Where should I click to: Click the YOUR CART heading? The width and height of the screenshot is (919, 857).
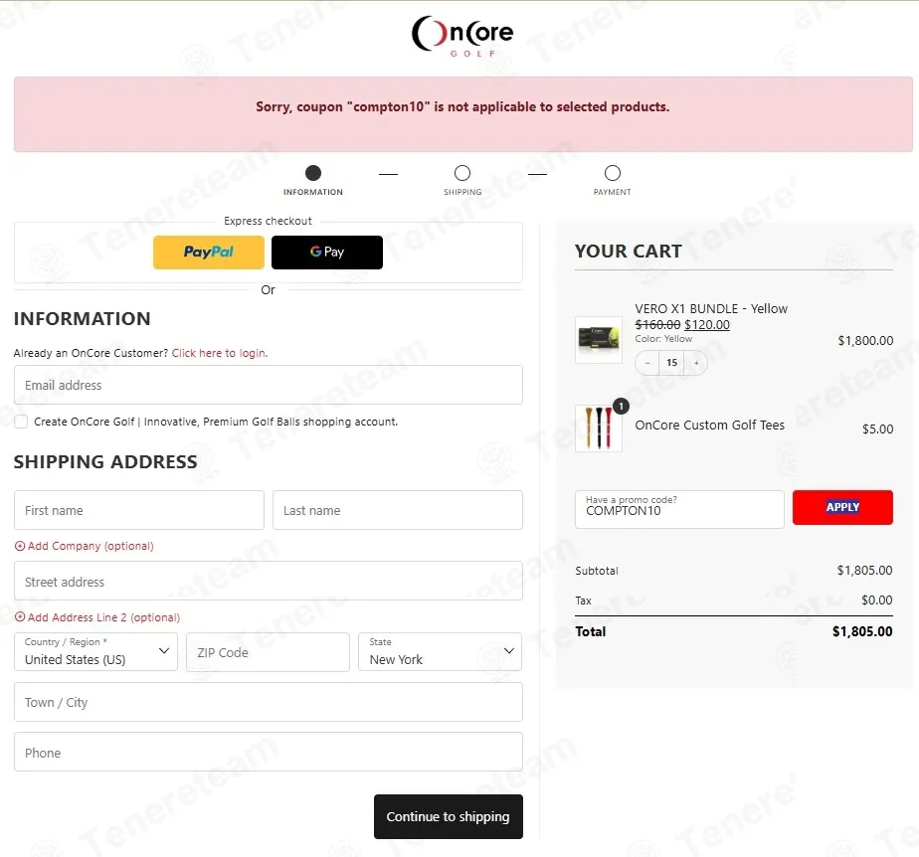(629, 252)
